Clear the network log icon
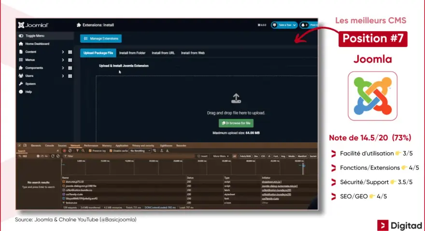Image resolution: width=425 pixels, height=231 pixels. pos(70,151)
